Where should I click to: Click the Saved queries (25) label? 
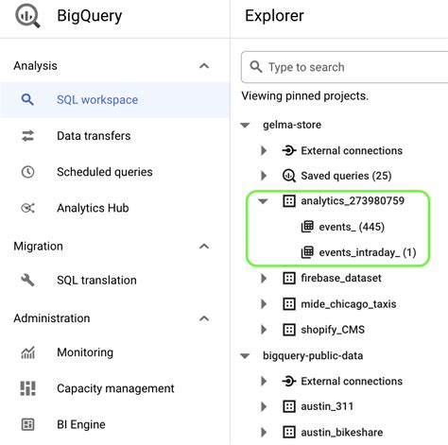(346, 176)
